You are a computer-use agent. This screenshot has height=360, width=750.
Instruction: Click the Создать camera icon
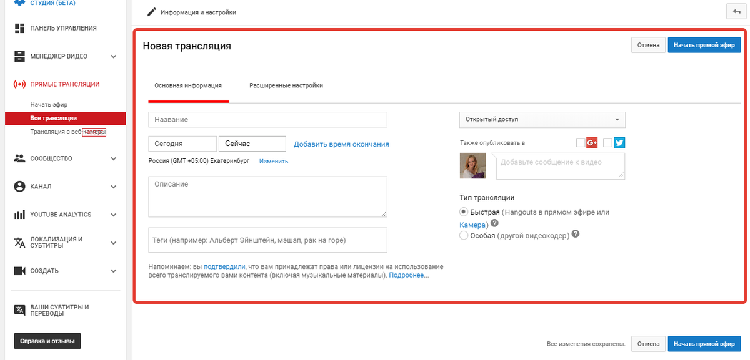tap(19, 271)
